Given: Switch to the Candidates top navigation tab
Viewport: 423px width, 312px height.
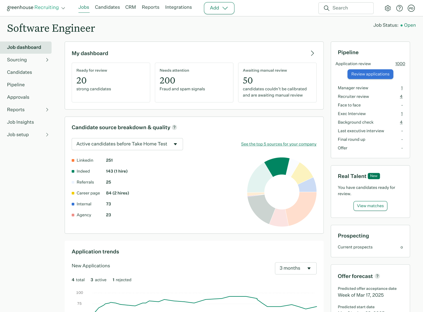Looking at the screenshot, I should (x=107, y=7).
